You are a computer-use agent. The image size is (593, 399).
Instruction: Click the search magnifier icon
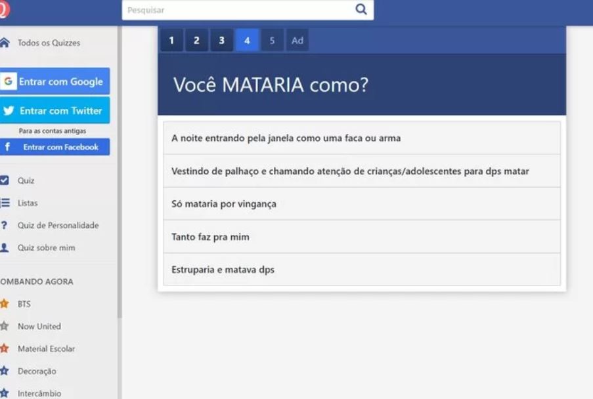(x=361, y=10)
